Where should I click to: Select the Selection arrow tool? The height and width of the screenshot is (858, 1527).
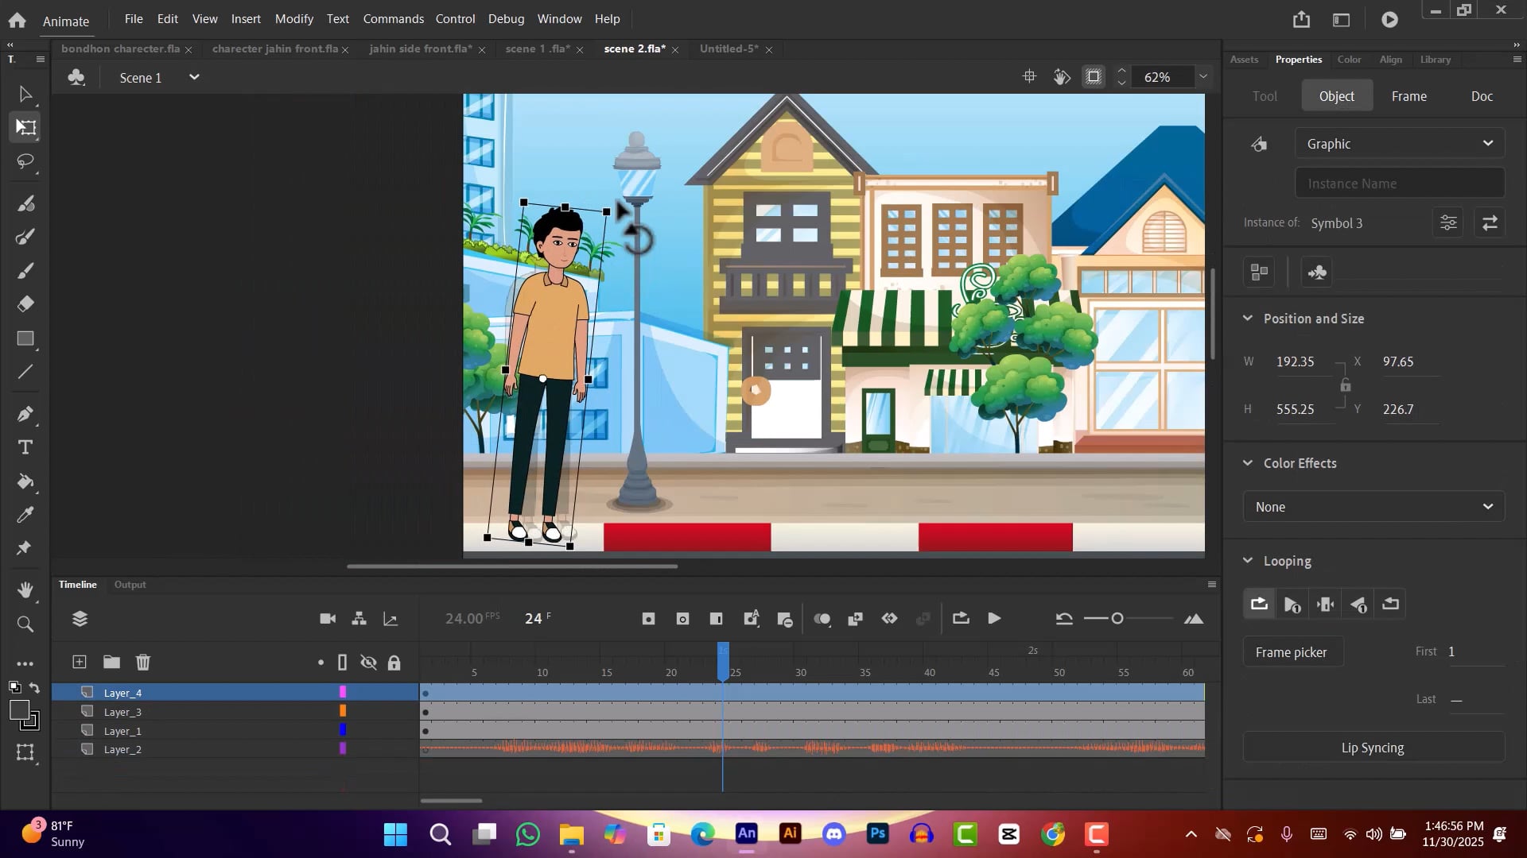coord(25,95)
